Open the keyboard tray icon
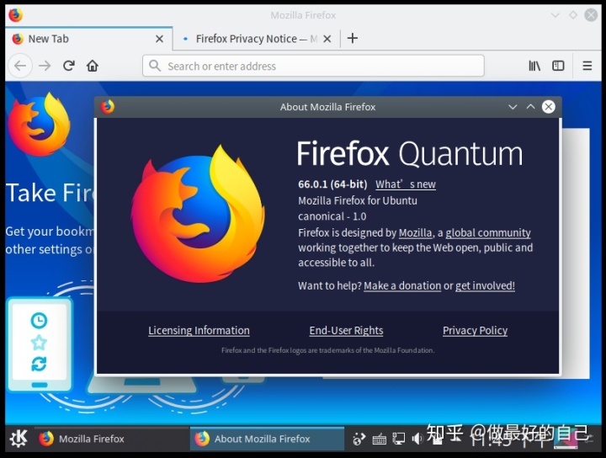 tap(379, 439)
